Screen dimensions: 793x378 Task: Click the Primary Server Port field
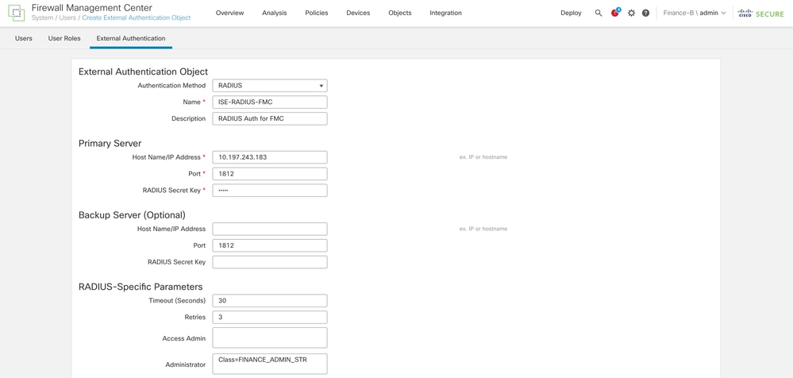(x=270, y=174)
